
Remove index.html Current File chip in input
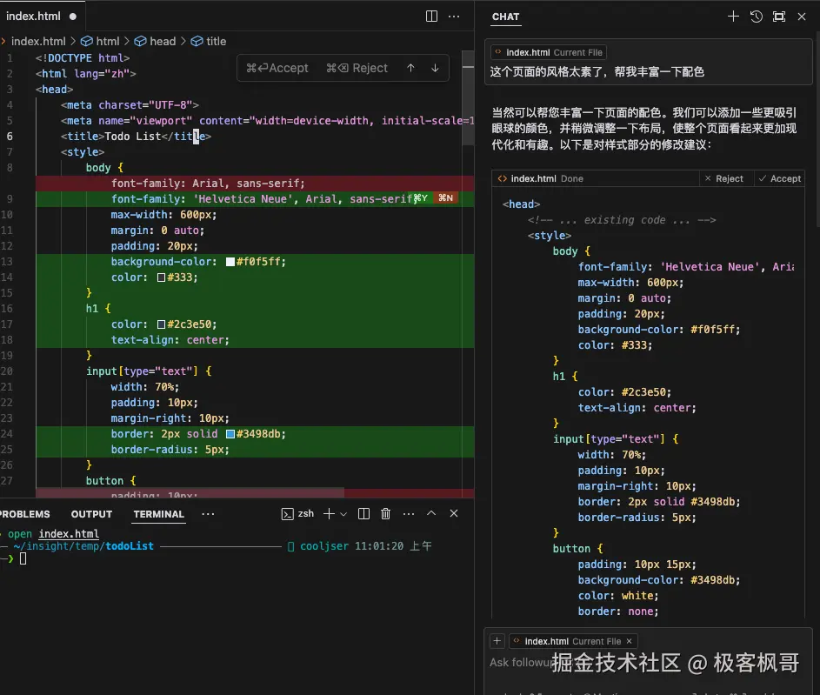630,641
